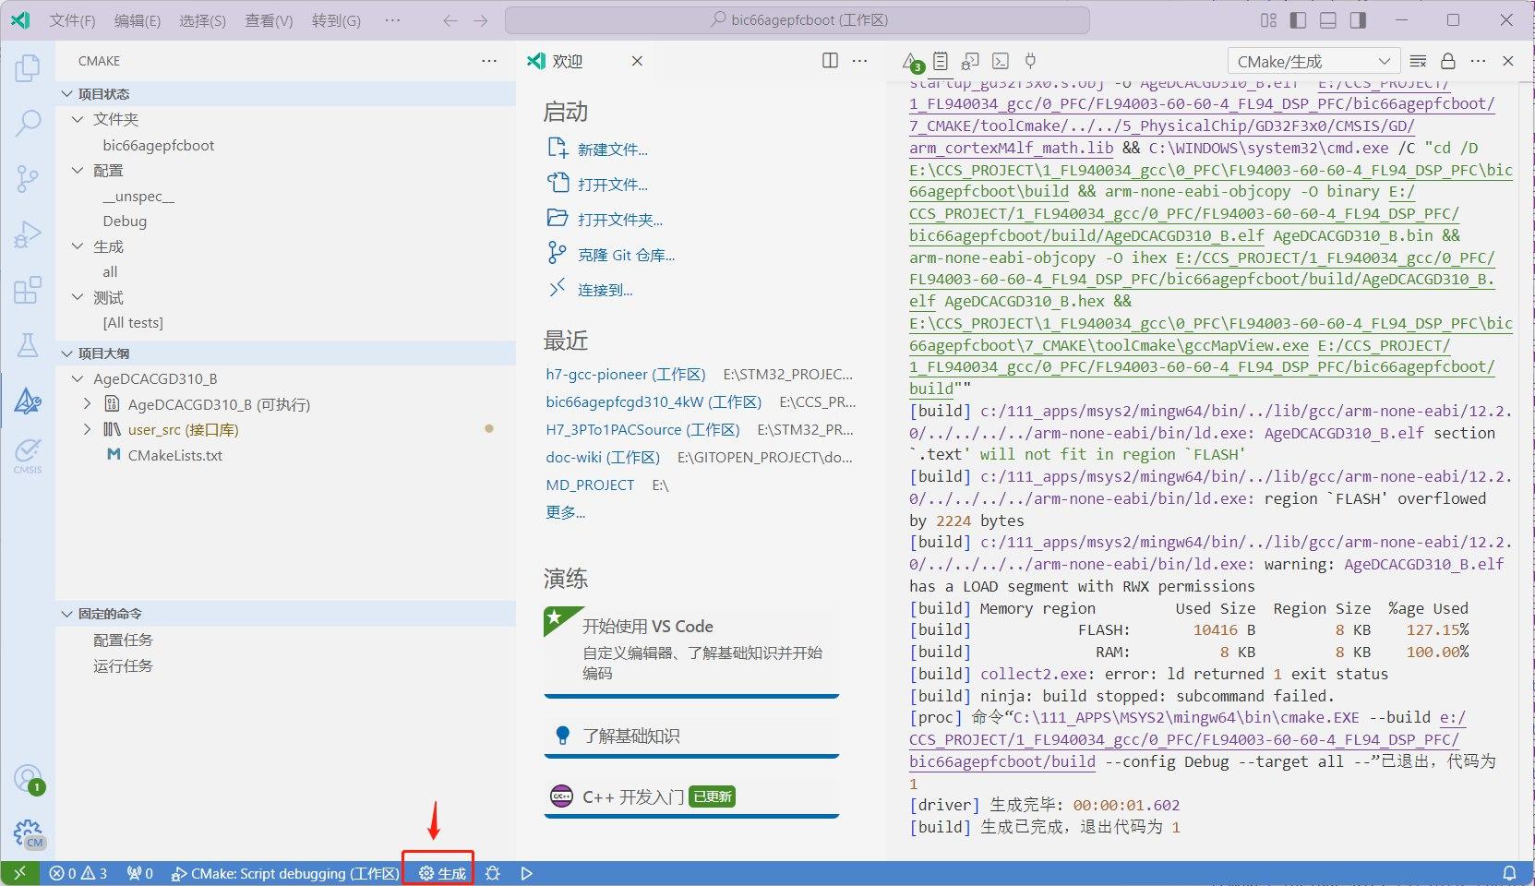Expand the AgeDCACGD310_B (可执行) tree node
The image size is (1535, 886).
coord(87,404)
